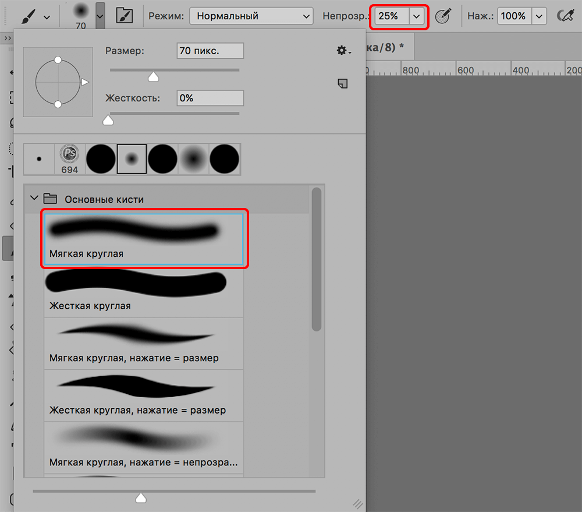Toggle pressure for opacity icon

pyautogui.click(x=443, y=16)
